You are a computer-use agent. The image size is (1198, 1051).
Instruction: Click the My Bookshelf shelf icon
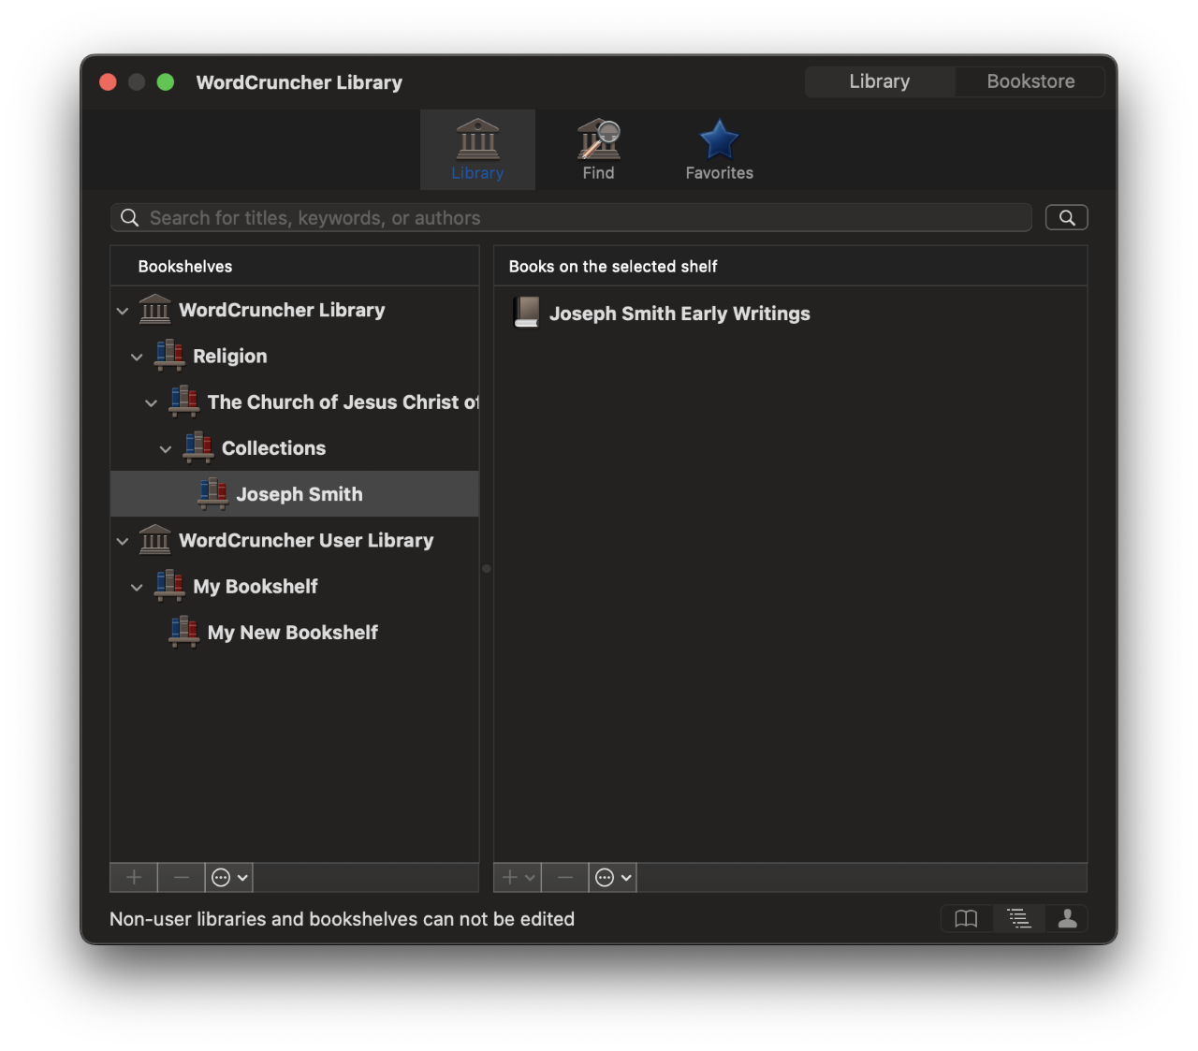(169, 585)
